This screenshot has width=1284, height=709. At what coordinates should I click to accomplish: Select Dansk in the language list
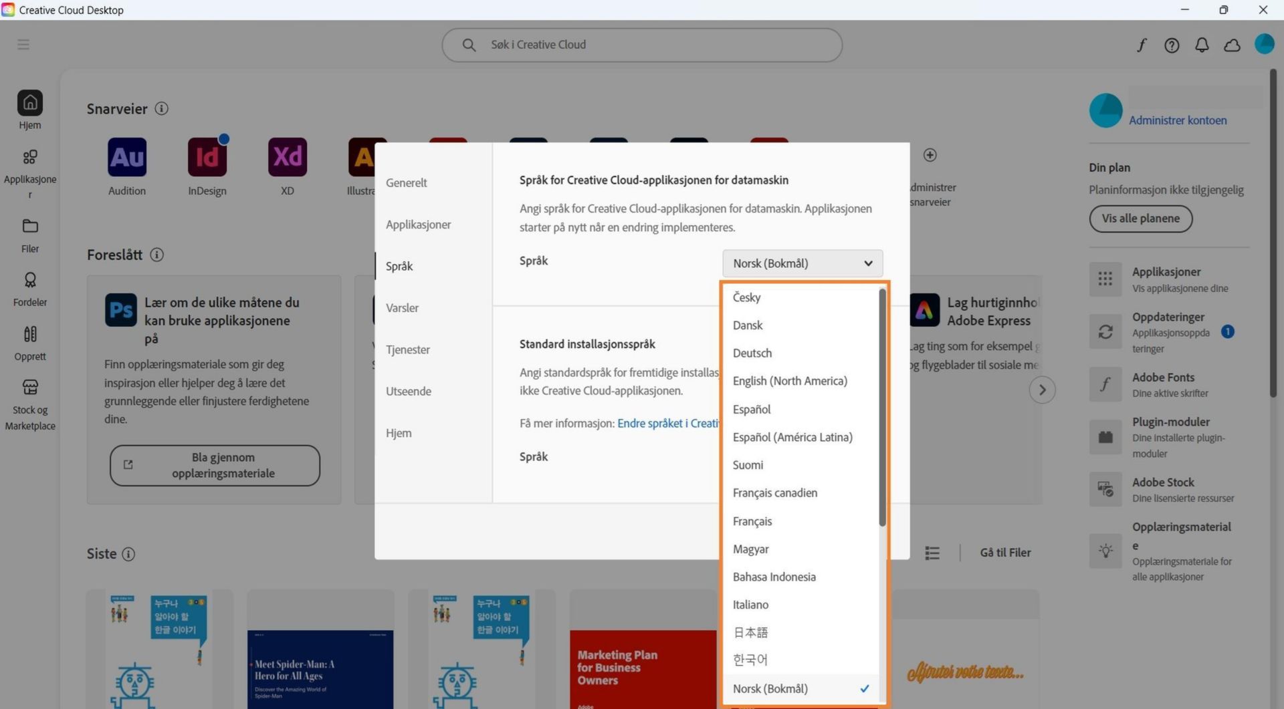pos(801,325)
